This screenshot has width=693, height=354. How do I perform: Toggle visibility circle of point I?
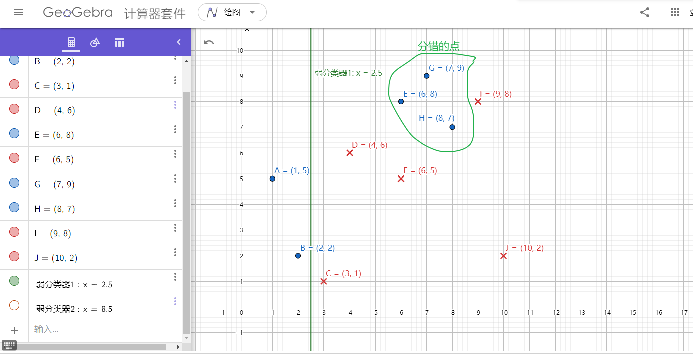pos(14,232)
